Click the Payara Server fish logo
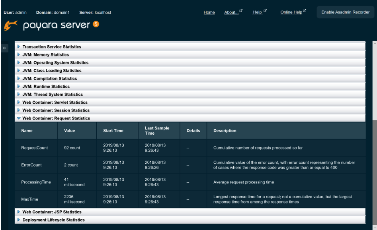The image size is (377, 230). tap(11, 26)
